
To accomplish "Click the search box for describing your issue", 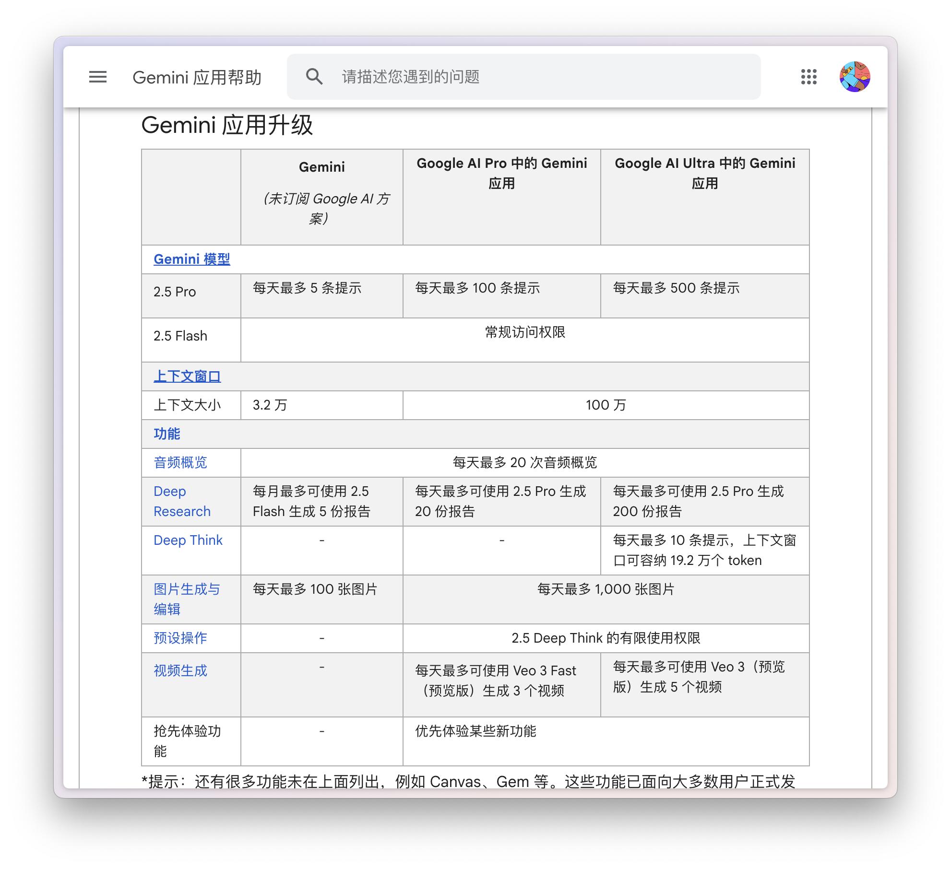I will [528, 77].
